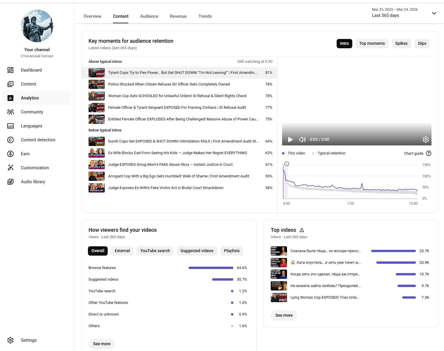Select YouTube search traffic chip
Viewport: 444px width, 351px height.
coord(155,251)
